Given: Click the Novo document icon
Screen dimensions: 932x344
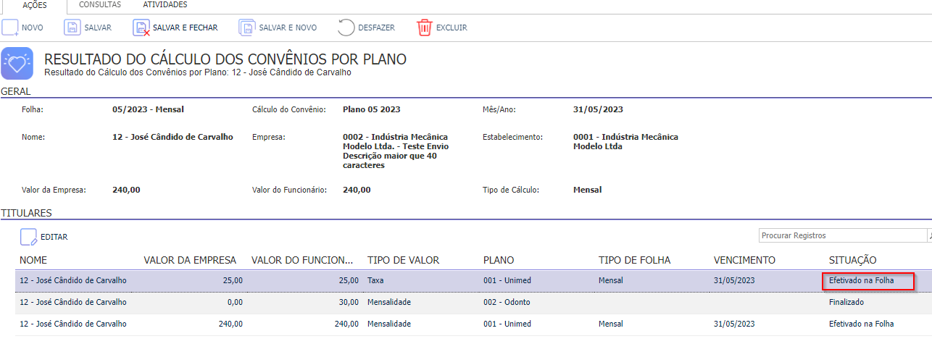Looking at the screenshot, I should pos(10,28).
